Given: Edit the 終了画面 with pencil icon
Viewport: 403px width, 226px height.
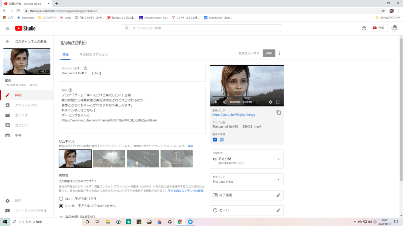Looking at the screenshot, I should (x=278, y=195).
